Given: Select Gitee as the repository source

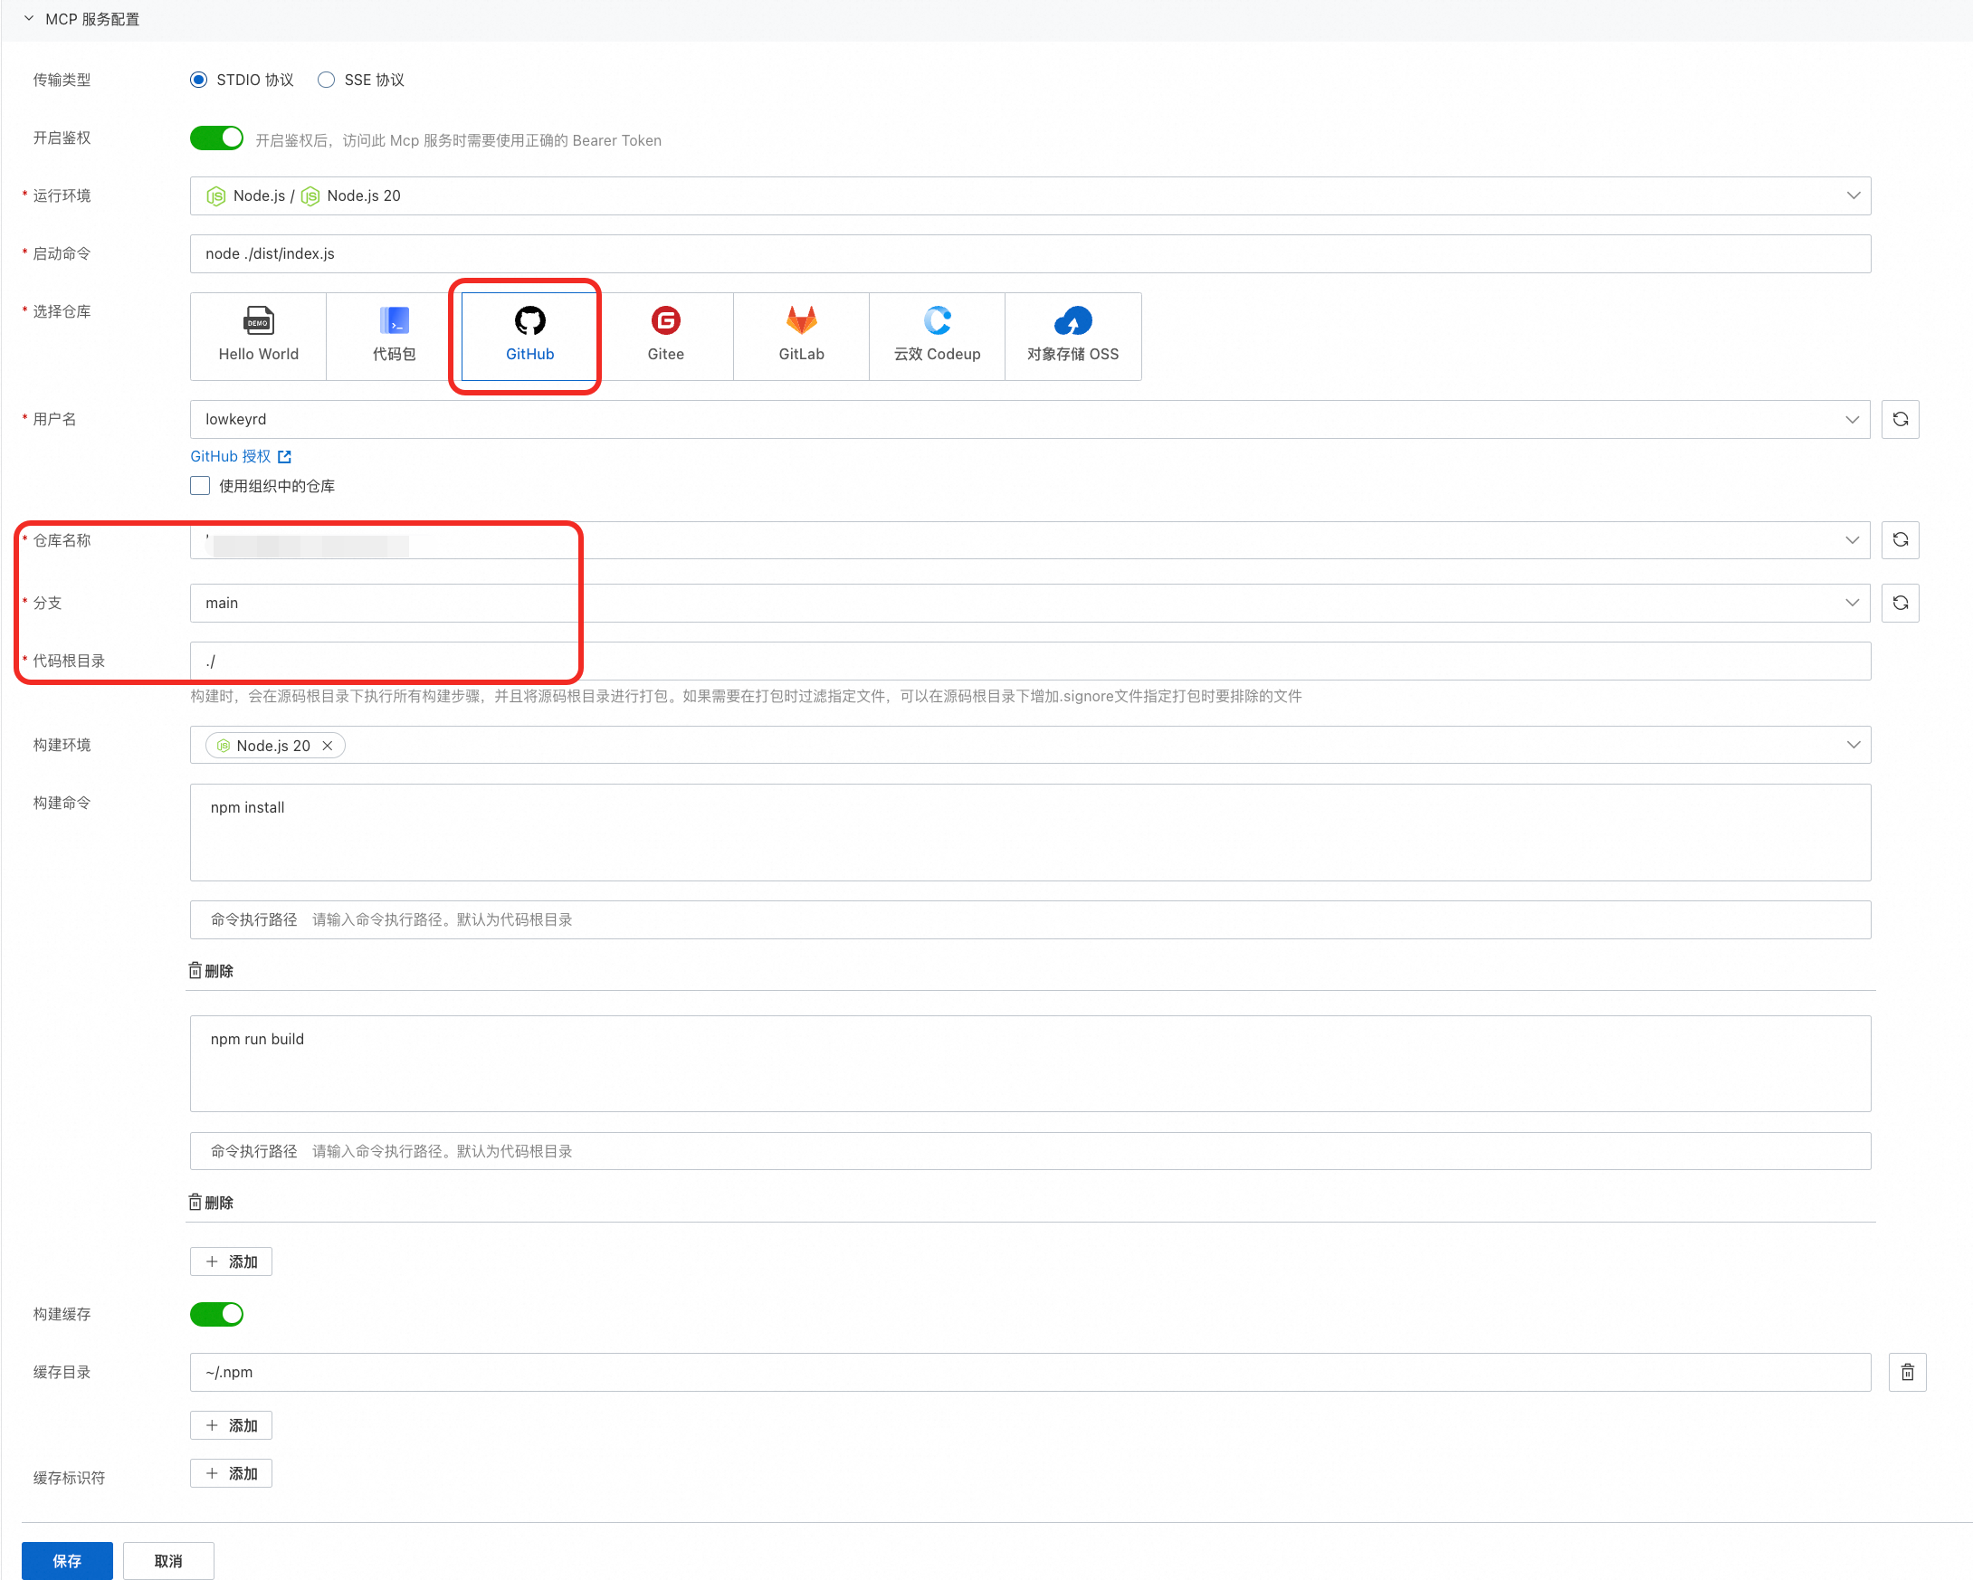Looking at the screenshot, I should pyautogui.click(x=665, y=336).
